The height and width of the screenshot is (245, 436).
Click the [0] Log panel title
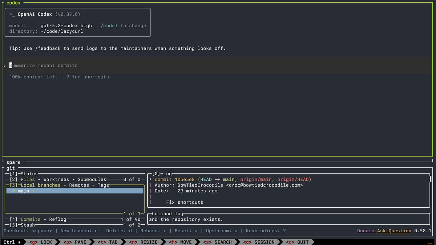click(x=162, y=174)
